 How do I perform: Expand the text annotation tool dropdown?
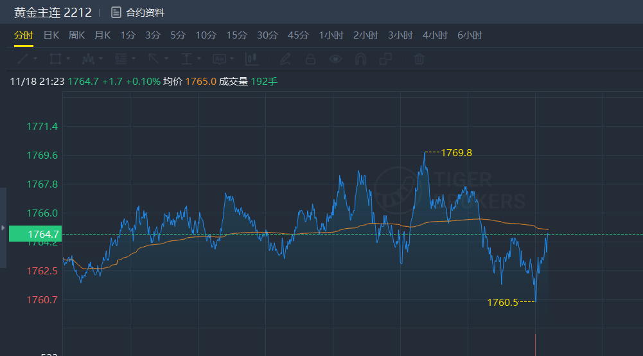click(x=232, y=59)
